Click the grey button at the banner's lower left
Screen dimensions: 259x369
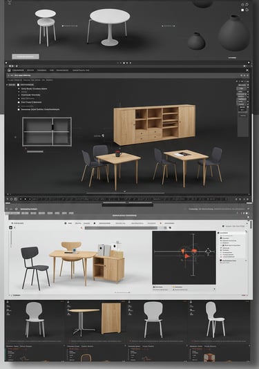coord(26,57)
